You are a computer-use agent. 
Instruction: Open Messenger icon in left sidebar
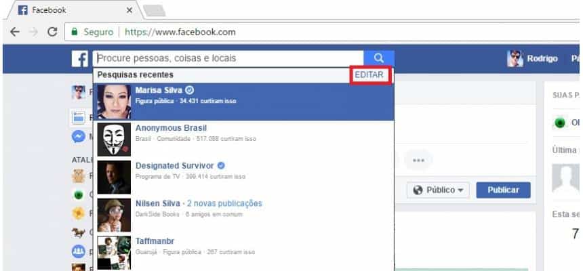point(79,137)
